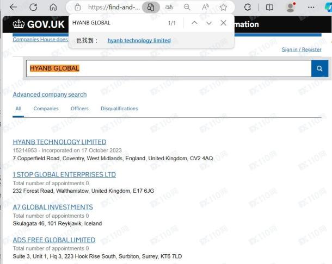Viewport: 332px width, 264px height.
Task: Click the GOV.UK crown logo
Action: pyautogui.click(x=38, y=24)
